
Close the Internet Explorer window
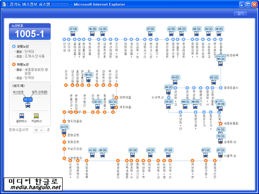pyautogui.click(x=254, y=4)
